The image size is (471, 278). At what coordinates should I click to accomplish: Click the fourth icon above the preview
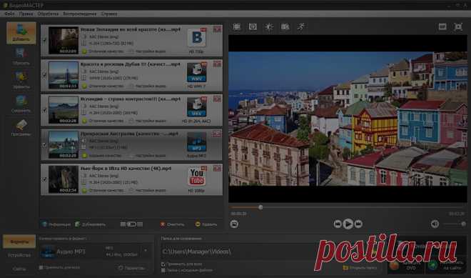click(285, 26)
